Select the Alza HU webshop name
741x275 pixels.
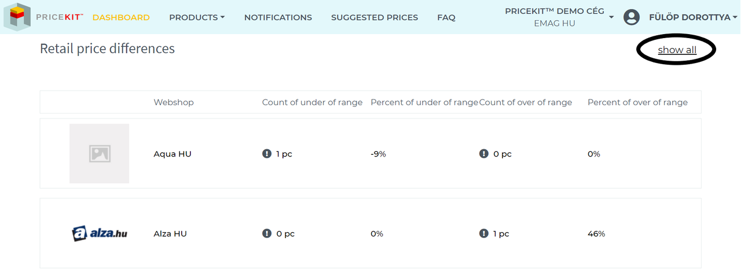click(x=170, y=233)
